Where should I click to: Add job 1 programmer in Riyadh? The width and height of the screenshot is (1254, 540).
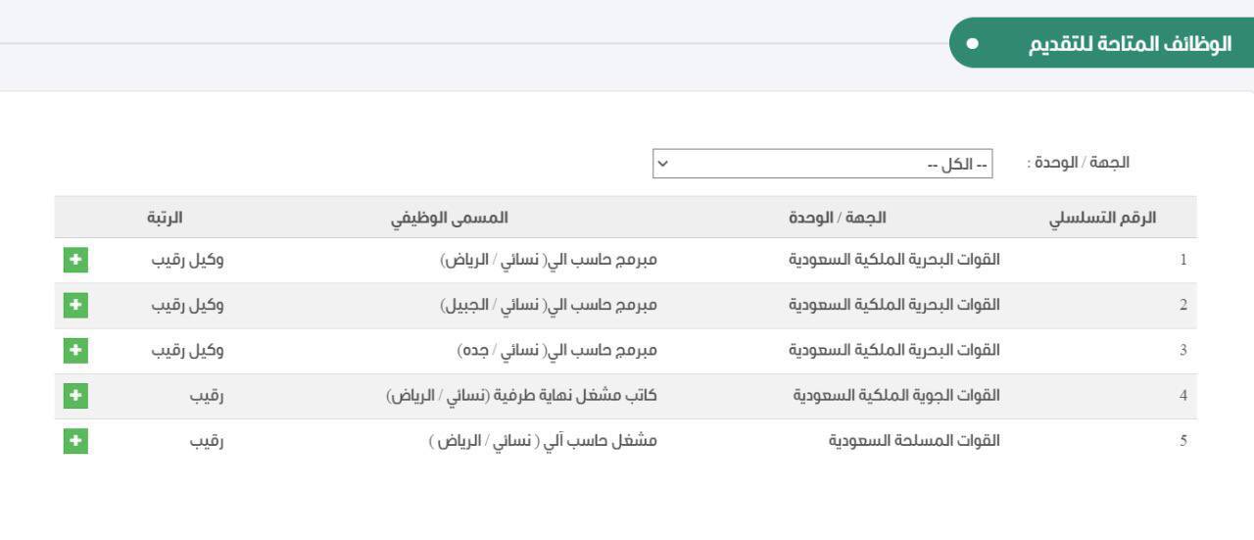click(75, 260)
